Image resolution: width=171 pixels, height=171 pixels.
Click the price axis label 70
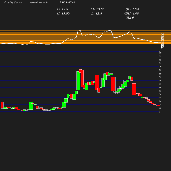[x=160, y=67]
